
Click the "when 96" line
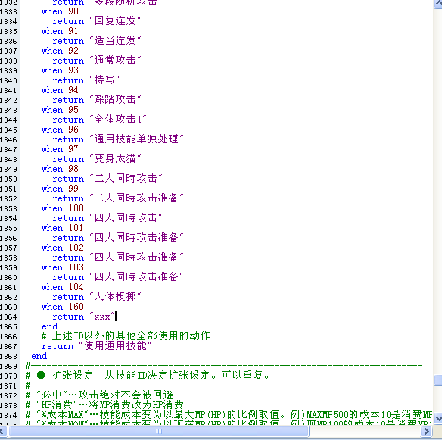[x=60, y=130]
